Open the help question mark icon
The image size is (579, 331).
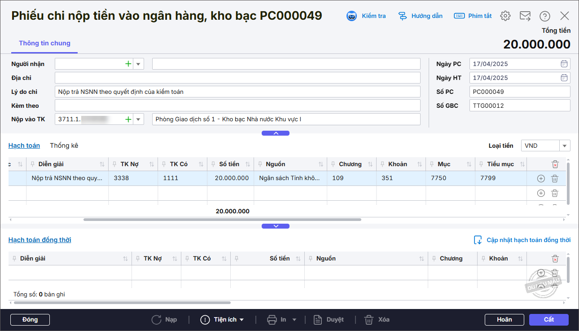click(x=545, y=16)
